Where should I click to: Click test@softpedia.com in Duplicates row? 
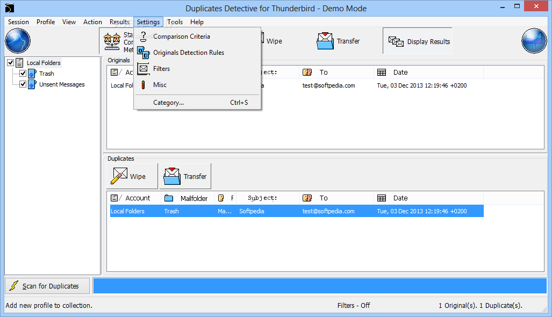(x=328, y=211)
